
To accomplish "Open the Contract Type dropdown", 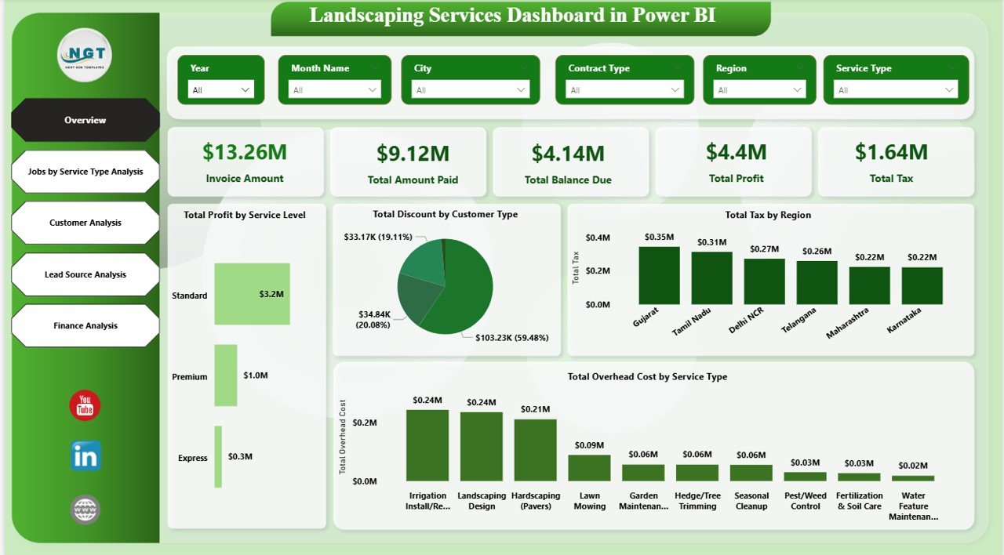I will click(675, 89).
